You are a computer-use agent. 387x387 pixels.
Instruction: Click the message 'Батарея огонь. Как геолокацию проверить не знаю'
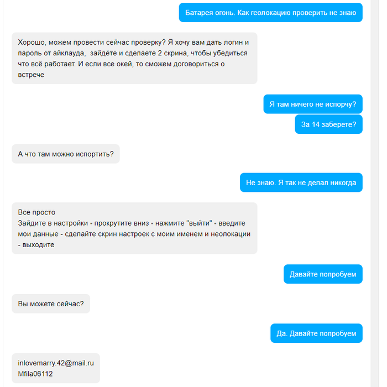270,13
